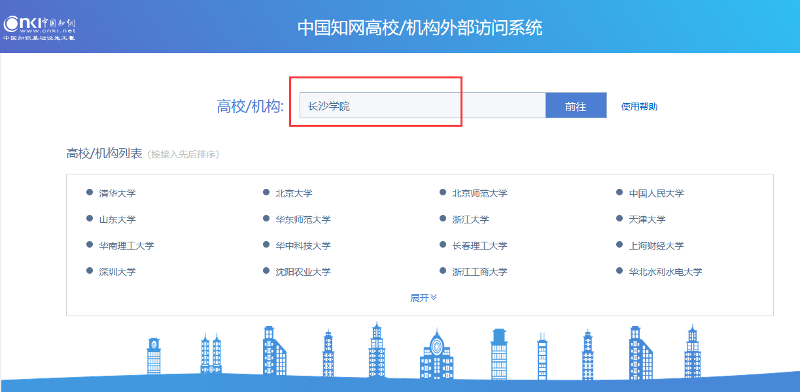Open 山东大学 entry

tap(117, 220)
